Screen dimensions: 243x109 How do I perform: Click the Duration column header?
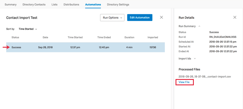click(x=129, y=37)
